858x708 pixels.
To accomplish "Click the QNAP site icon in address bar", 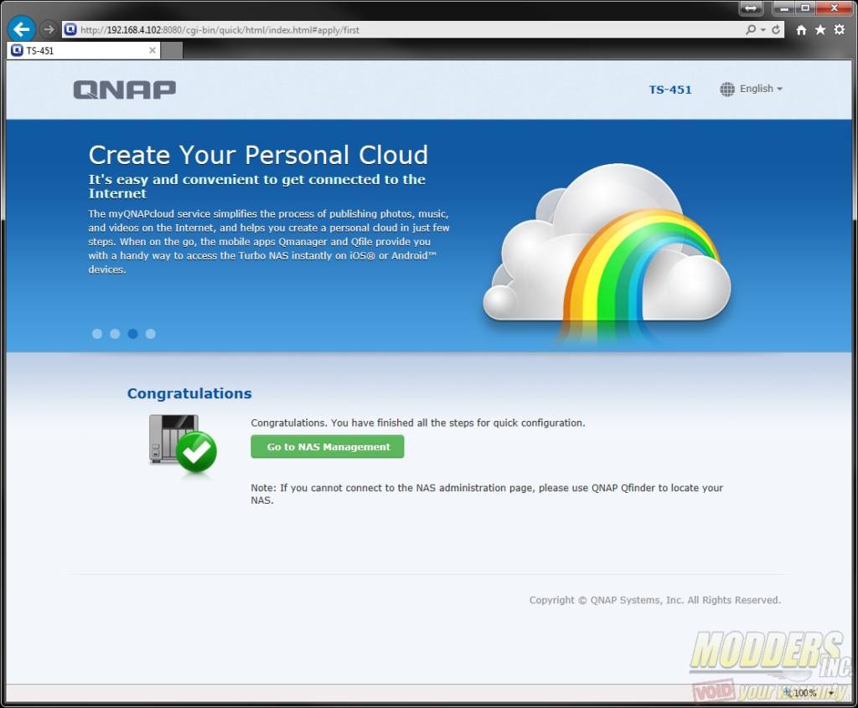I will [70, 29].
